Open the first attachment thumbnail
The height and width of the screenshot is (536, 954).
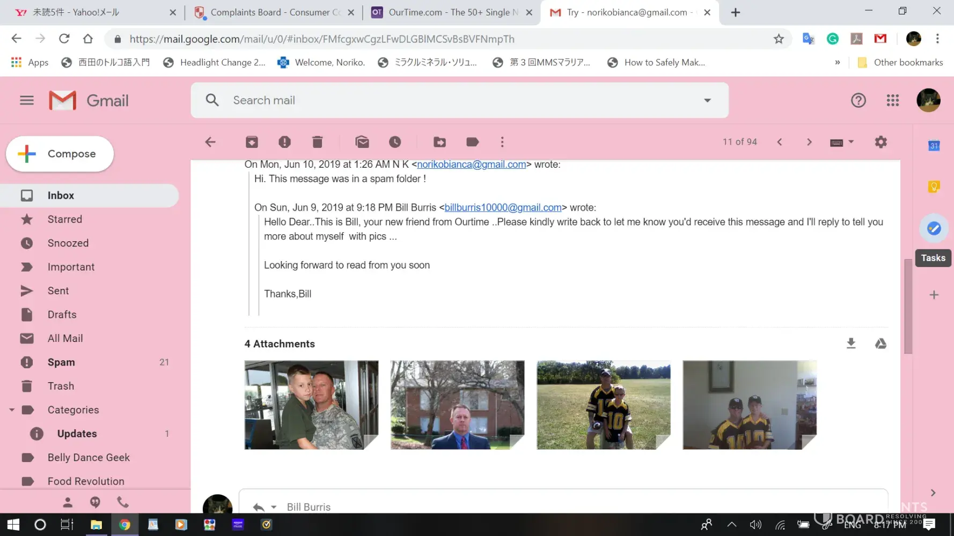(311, 405)
